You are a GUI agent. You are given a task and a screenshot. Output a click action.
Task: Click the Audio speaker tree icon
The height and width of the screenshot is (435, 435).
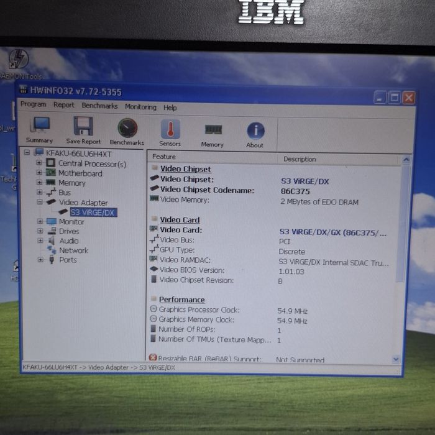click(52, 240)
